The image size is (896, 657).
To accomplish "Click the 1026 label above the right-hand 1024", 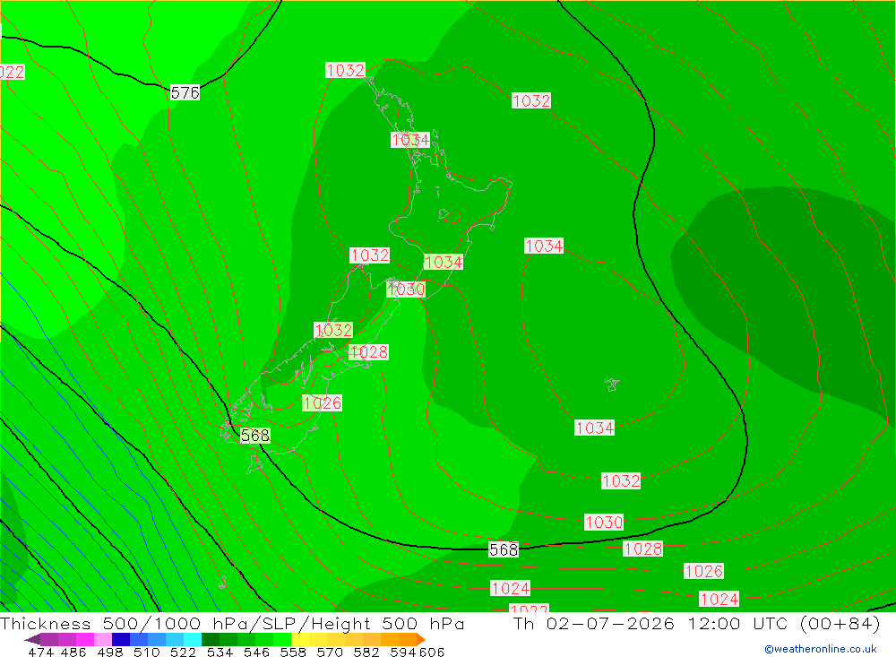I will [x=704, y=571].
